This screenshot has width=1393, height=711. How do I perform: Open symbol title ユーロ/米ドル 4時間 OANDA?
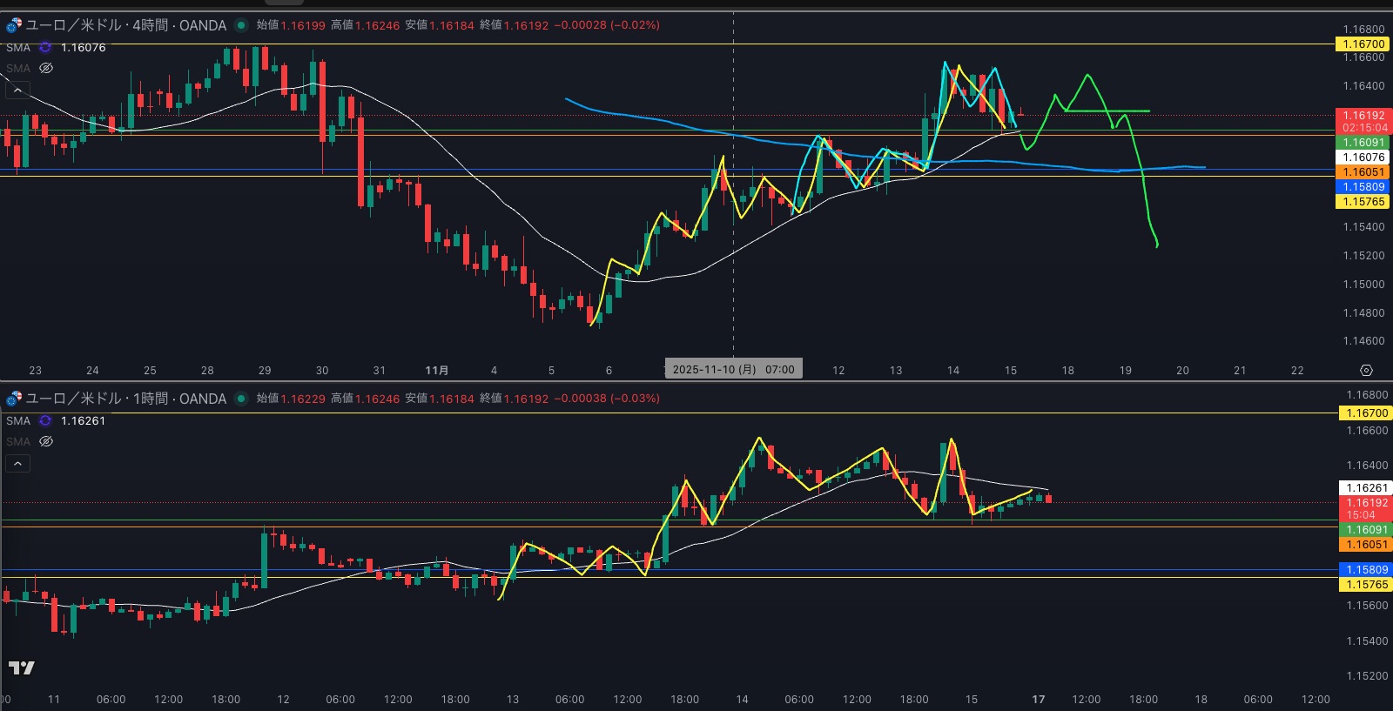point(125,25)
